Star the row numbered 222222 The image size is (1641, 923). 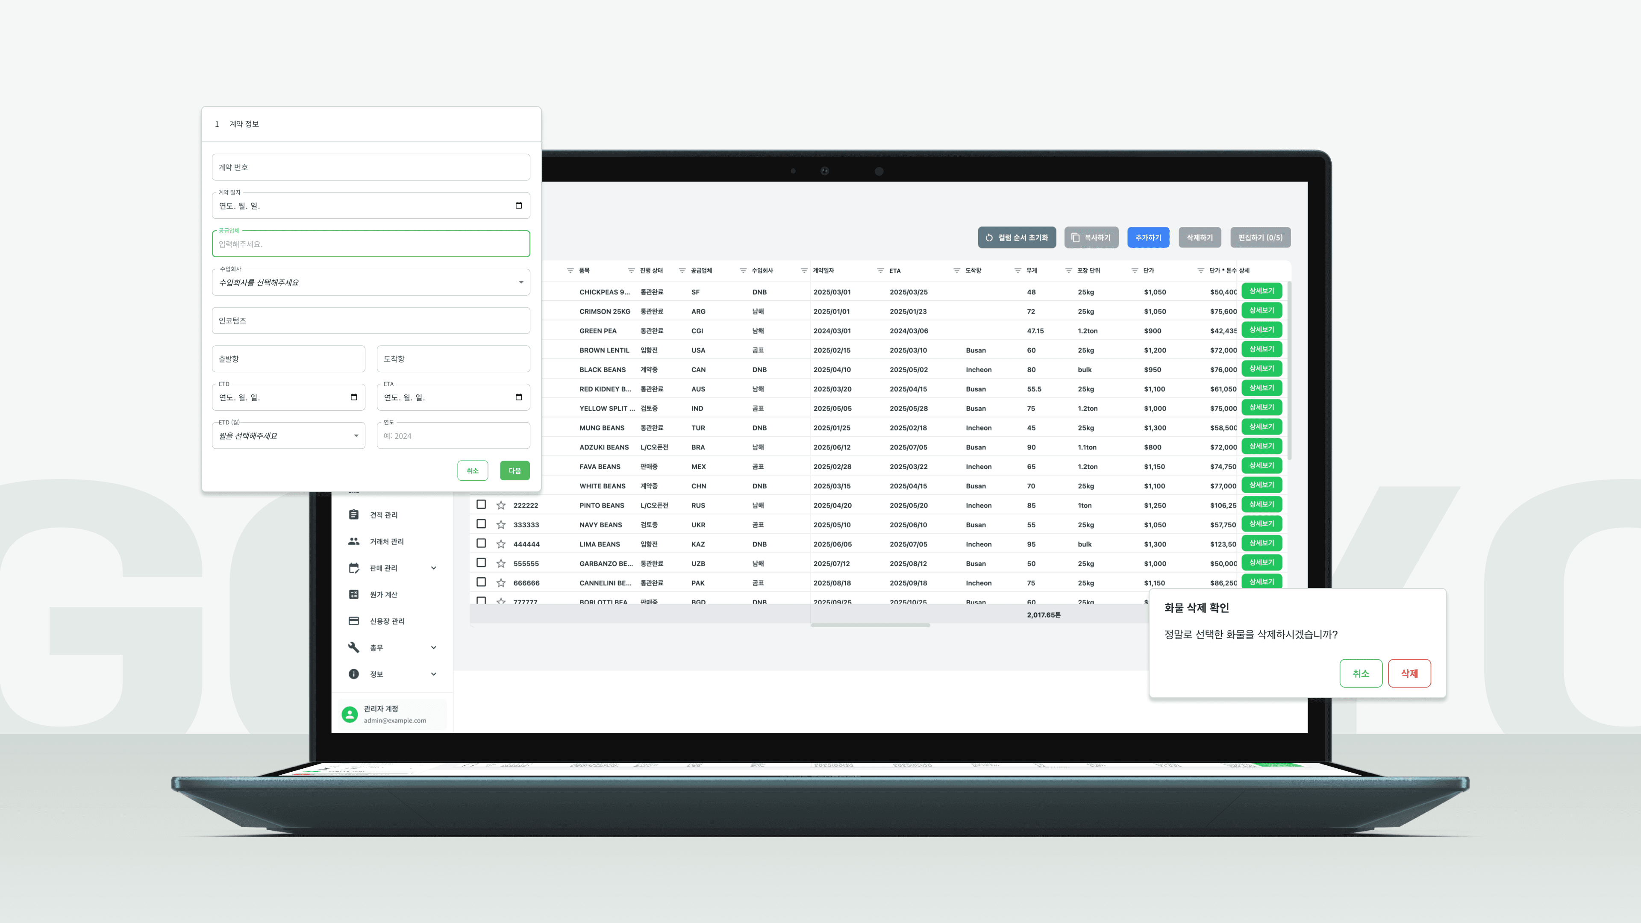pyautogui.click(x=501, y=505)
